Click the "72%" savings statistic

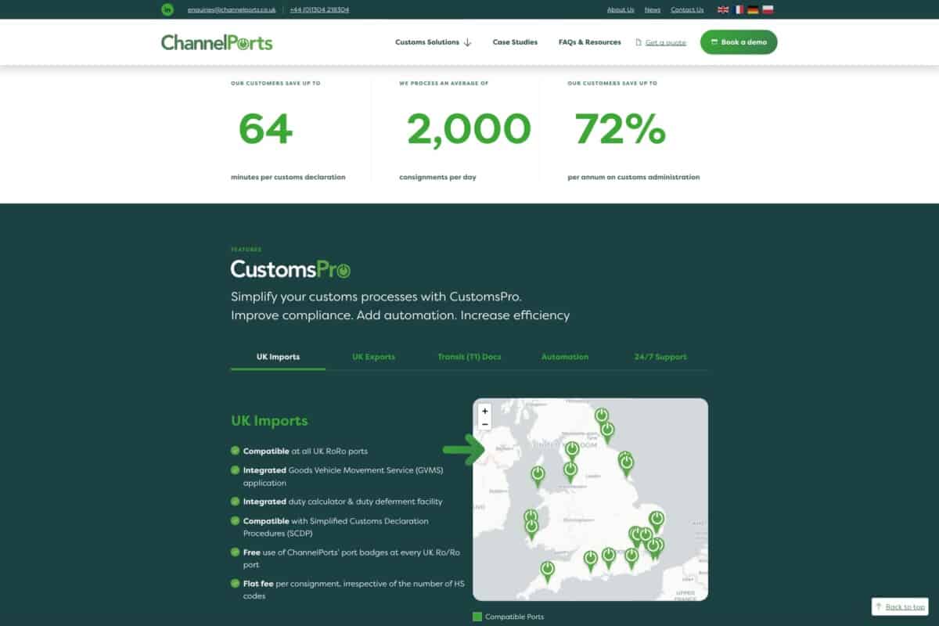[620, 129]
